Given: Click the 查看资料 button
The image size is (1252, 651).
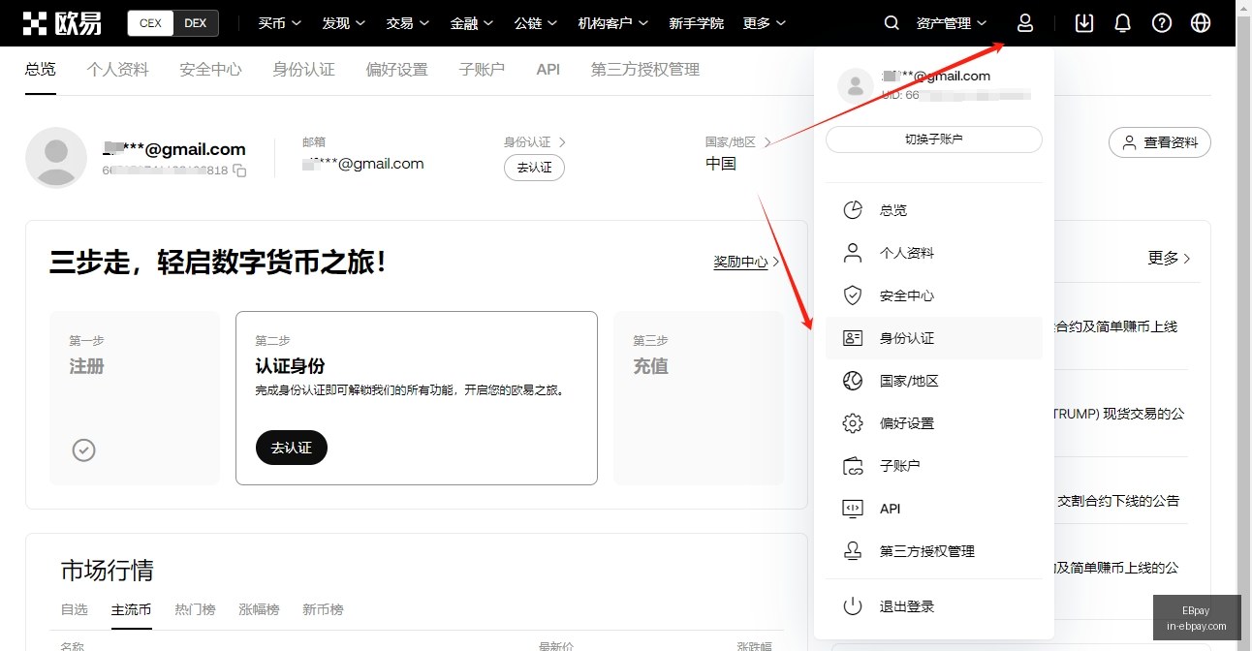Looking at the screenshot, I should coord(1160,142).
